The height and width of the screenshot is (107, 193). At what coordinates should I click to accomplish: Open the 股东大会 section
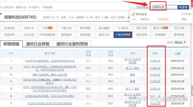(x=104, y=35)
